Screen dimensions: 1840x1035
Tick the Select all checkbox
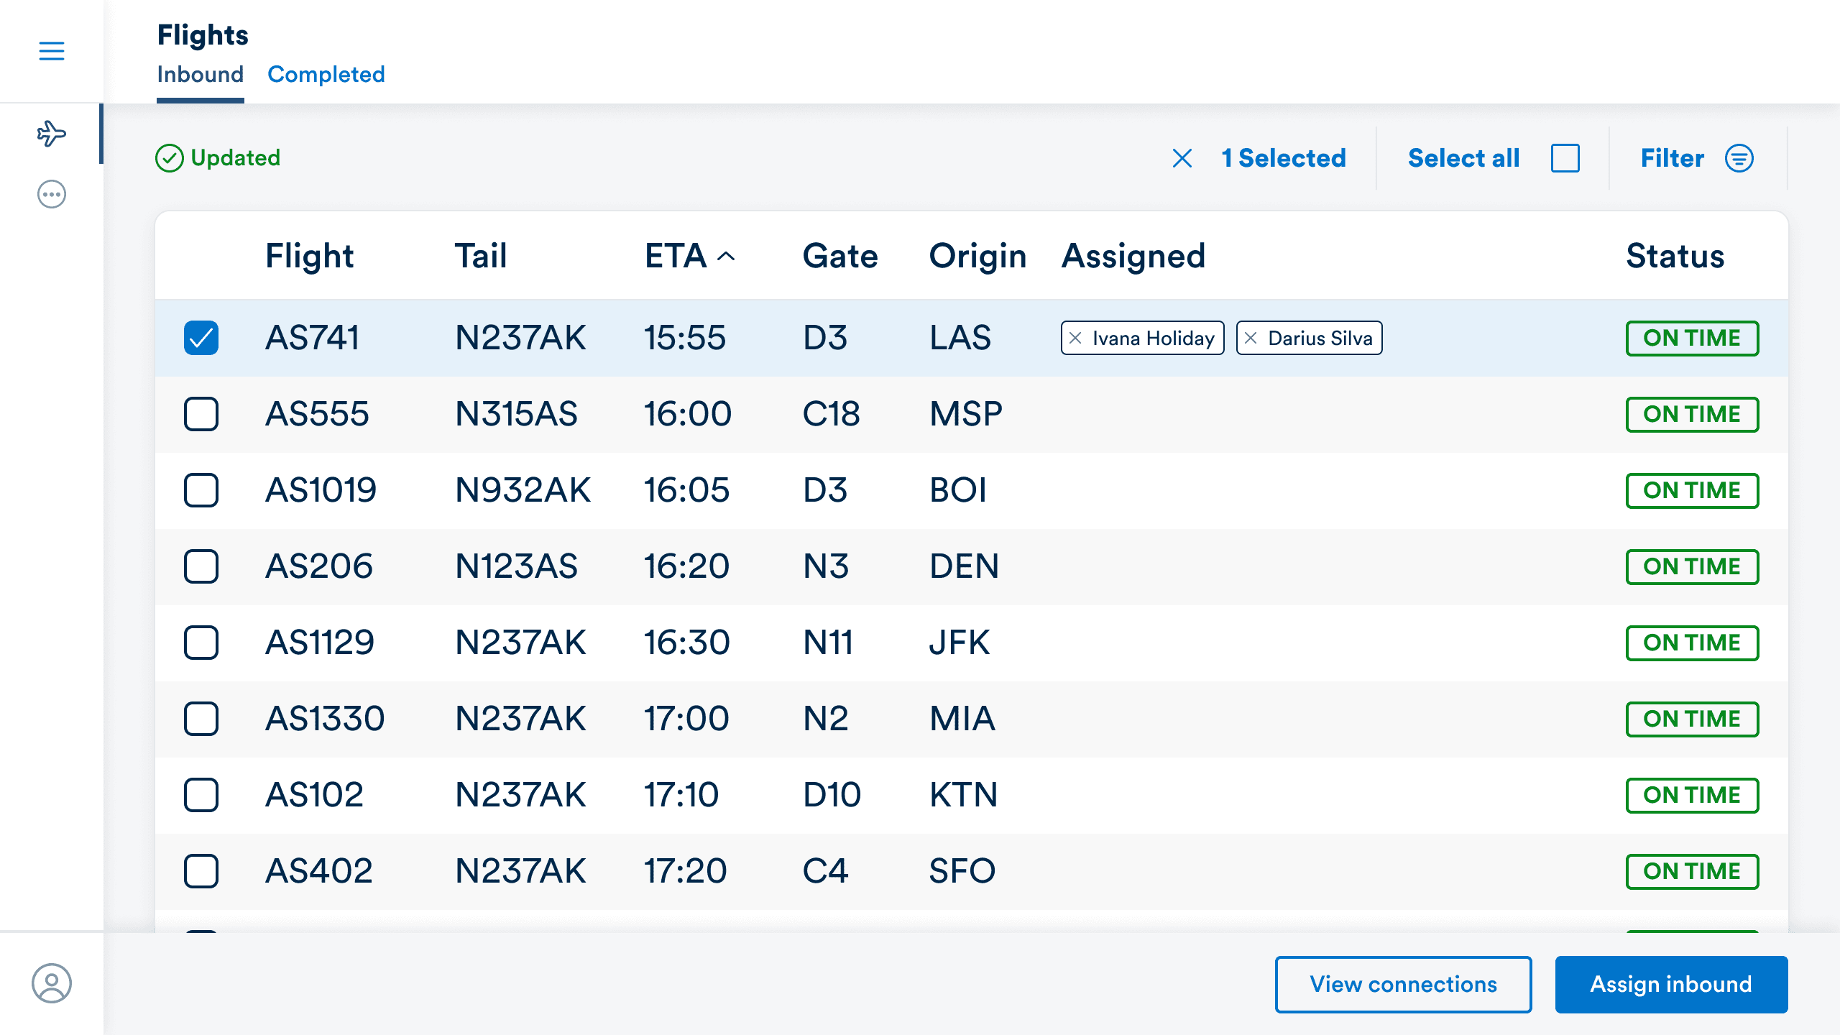1565,158
